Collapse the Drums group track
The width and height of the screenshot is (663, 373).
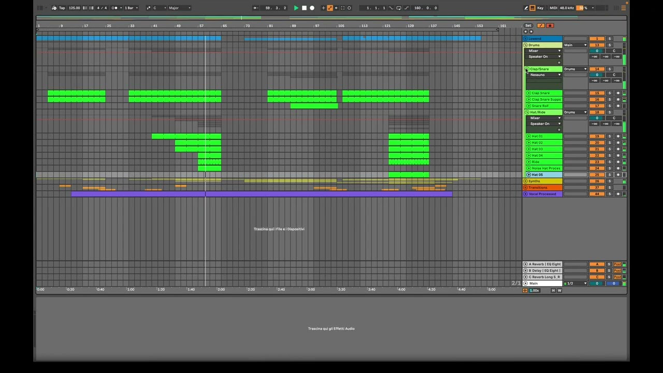(525, 45)
